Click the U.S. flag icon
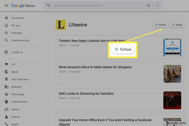Image resolution: width=189 pixels, height=126 pixels. [6, 64]
